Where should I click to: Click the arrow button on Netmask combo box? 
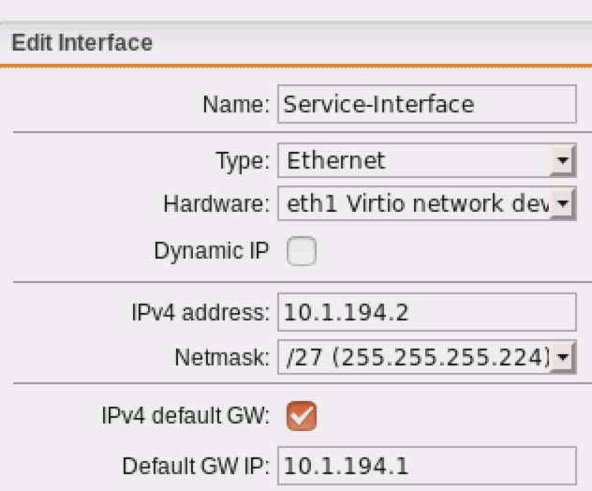tap(563, 357)
